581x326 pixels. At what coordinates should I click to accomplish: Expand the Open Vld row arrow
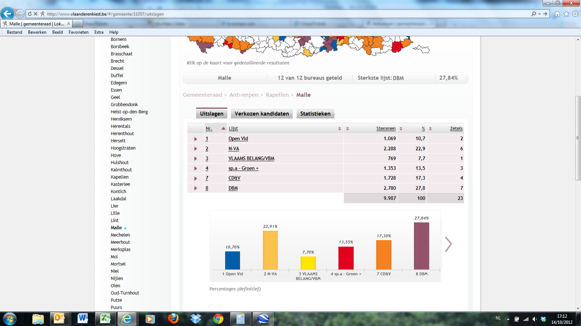(196, 139)
